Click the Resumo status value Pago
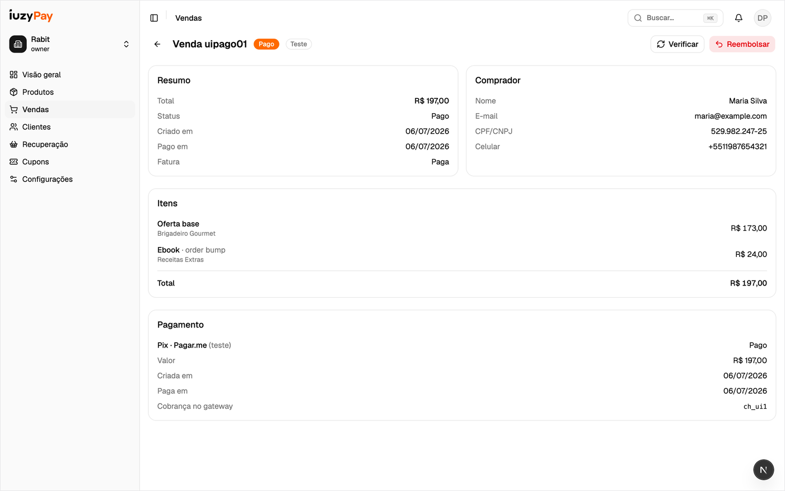The image size is (785, 491). tap(440, 116)
